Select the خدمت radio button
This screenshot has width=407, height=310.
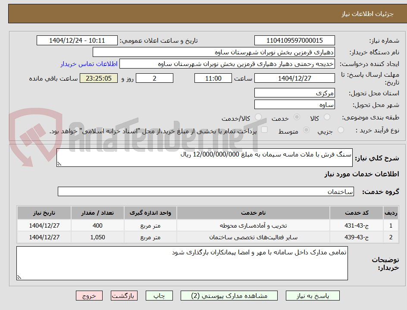tap(297, 117)
